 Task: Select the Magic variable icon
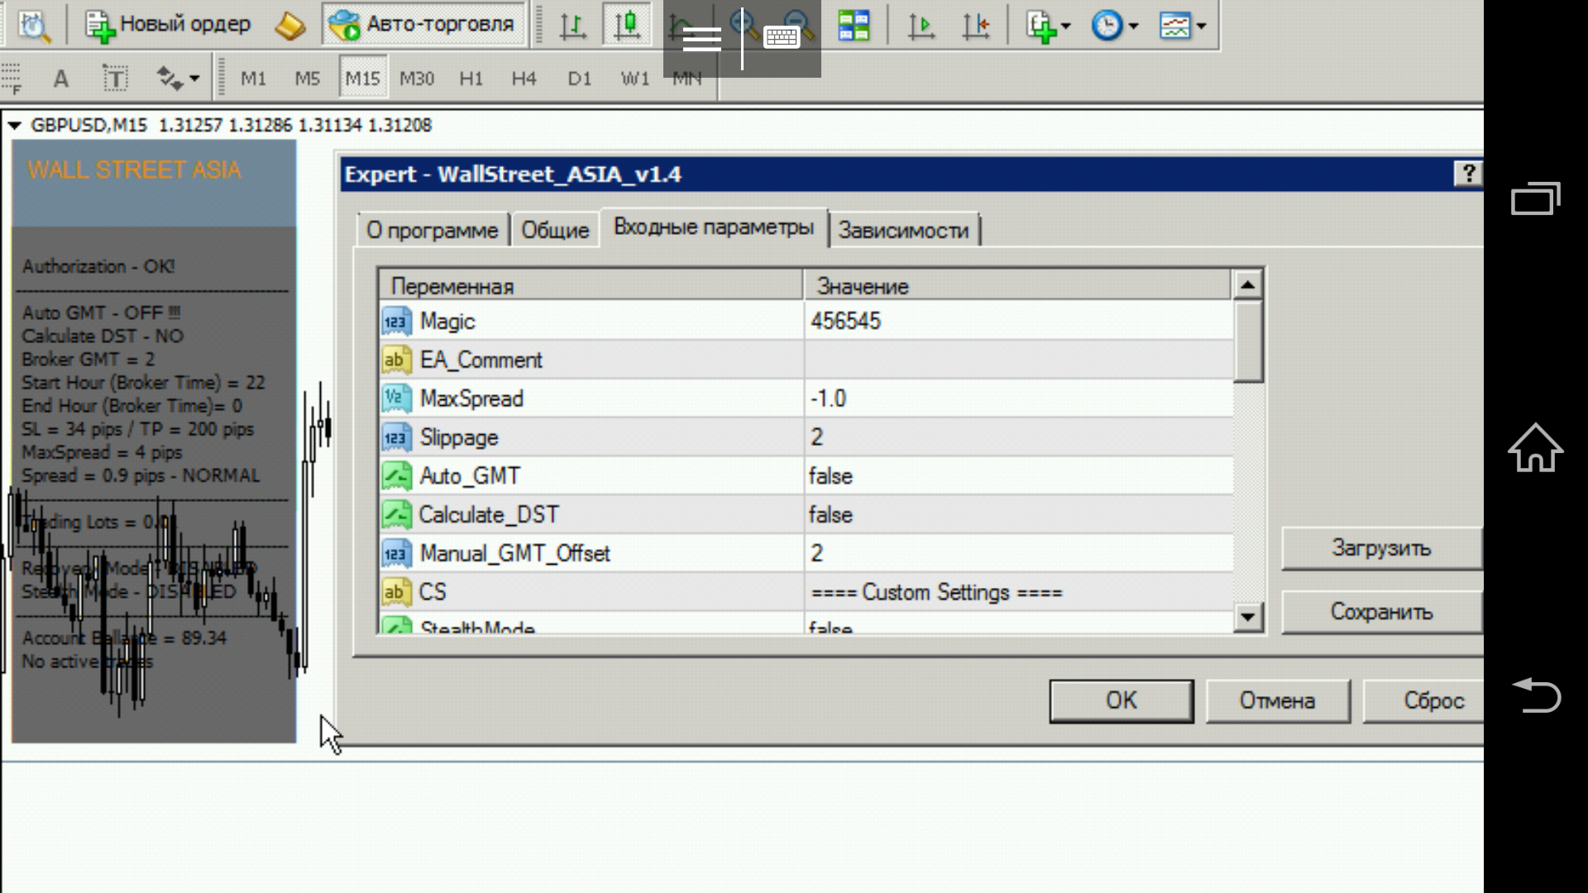tap(396, 321)
